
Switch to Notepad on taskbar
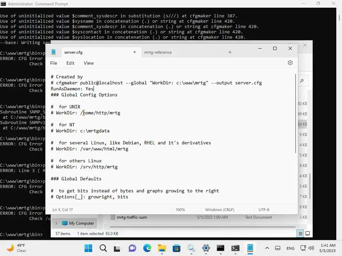tap(250, 248)
